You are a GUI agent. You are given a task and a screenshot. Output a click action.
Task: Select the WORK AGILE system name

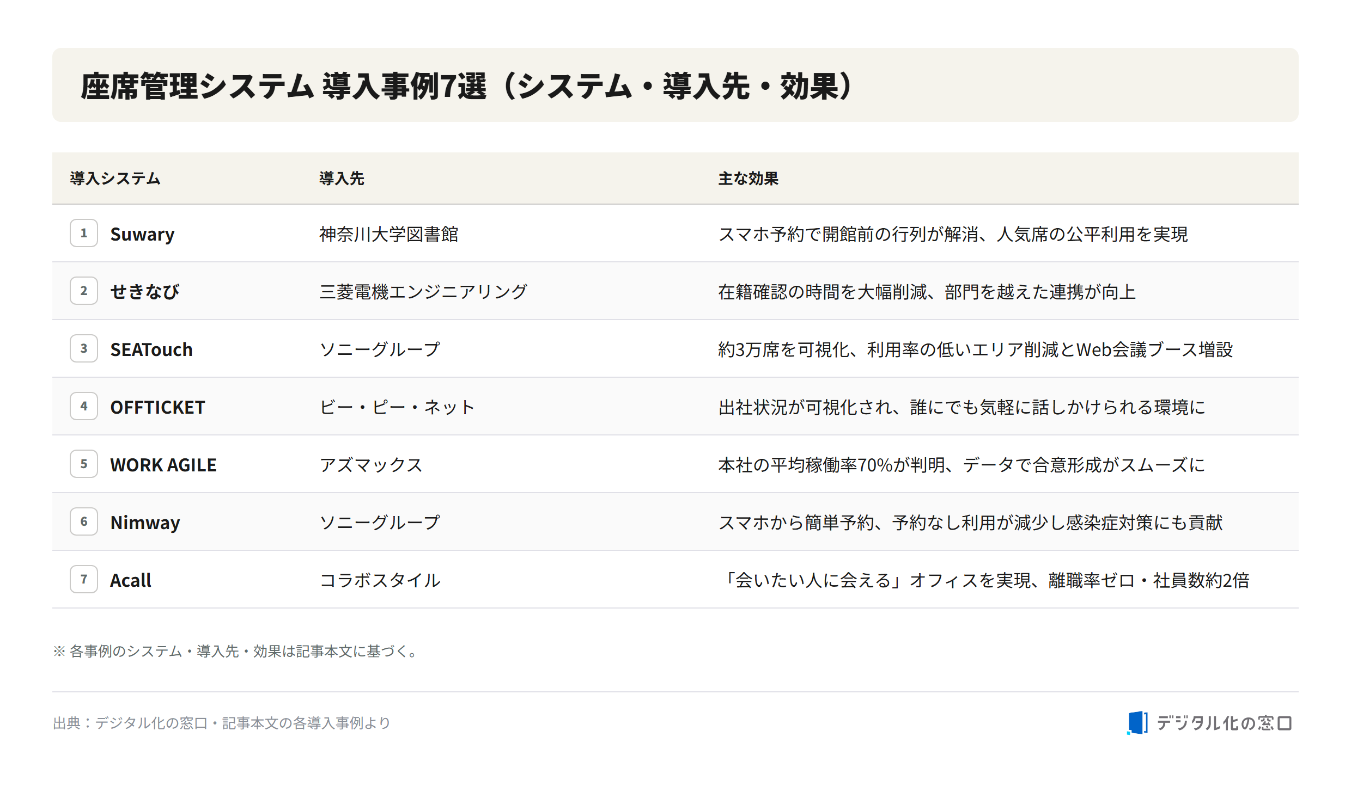coord(163,465)
